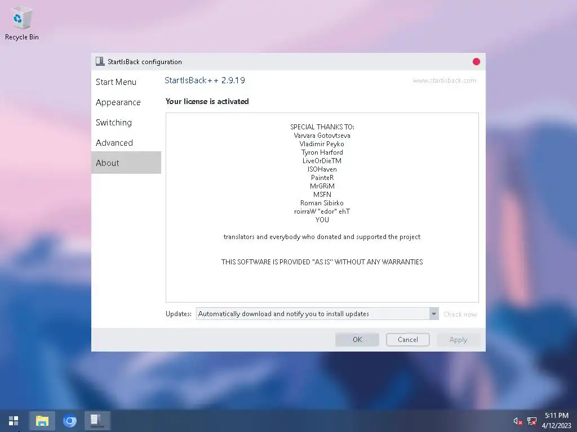Viewport: 577px width, 432px height.
Task: Click the muted volume tray icon
Action: click(x=518, y=421)
